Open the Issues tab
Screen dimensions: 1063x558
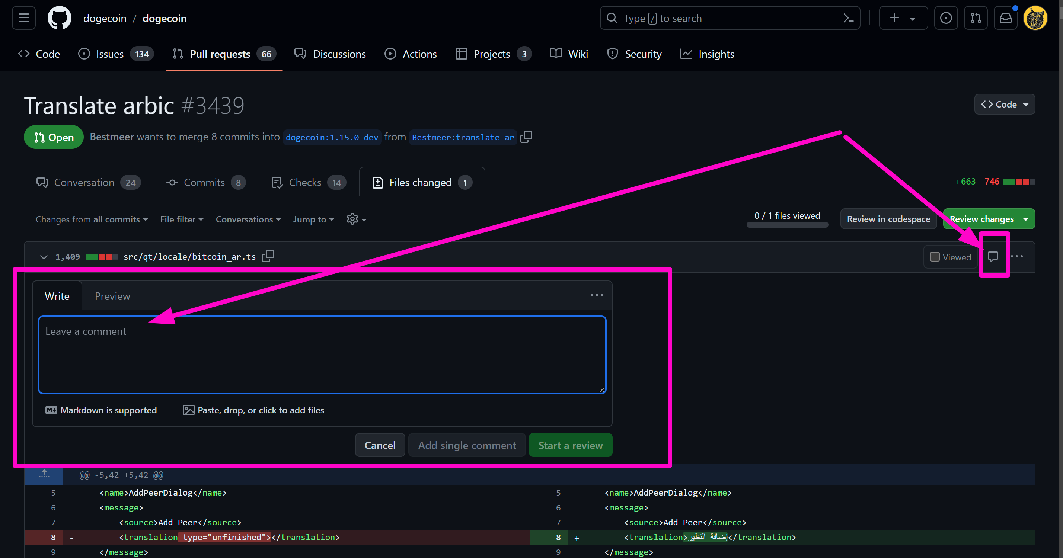point(115,54)
